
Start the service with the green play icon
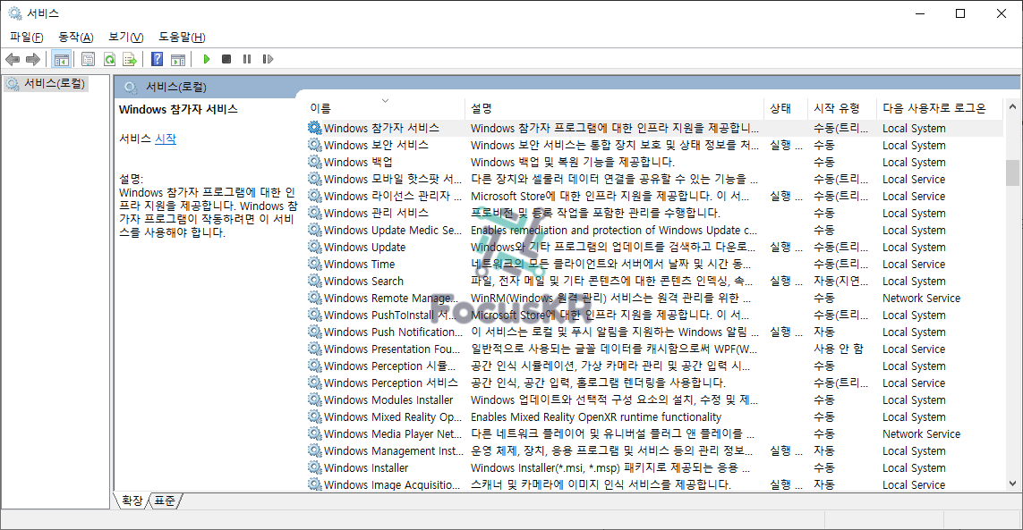[x=206, y=59]
